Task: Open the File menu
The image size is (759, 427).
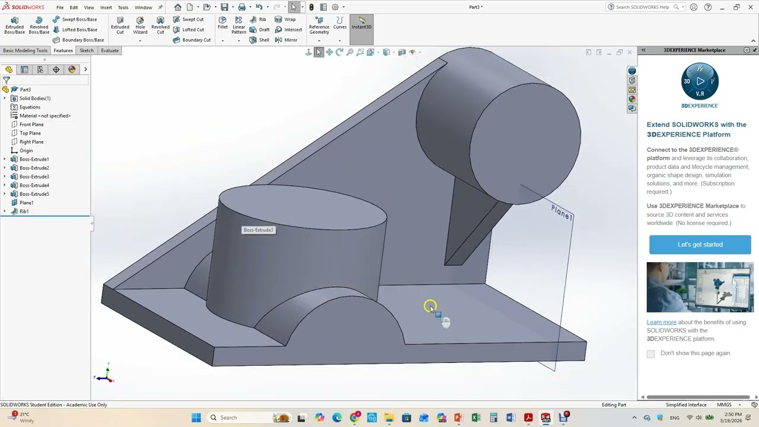Action: [x=60, y=7]
